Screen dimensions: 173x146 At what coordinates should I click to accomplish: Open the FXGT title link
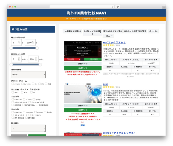[106, 85]
